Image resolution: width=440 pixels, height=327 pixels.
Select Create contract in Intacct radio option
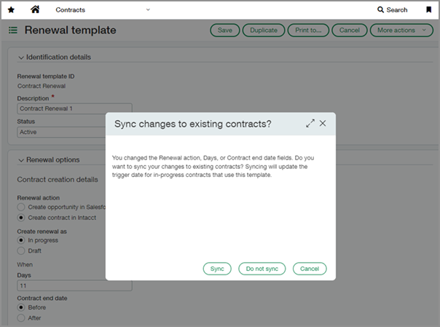click(x=21, y=217)
